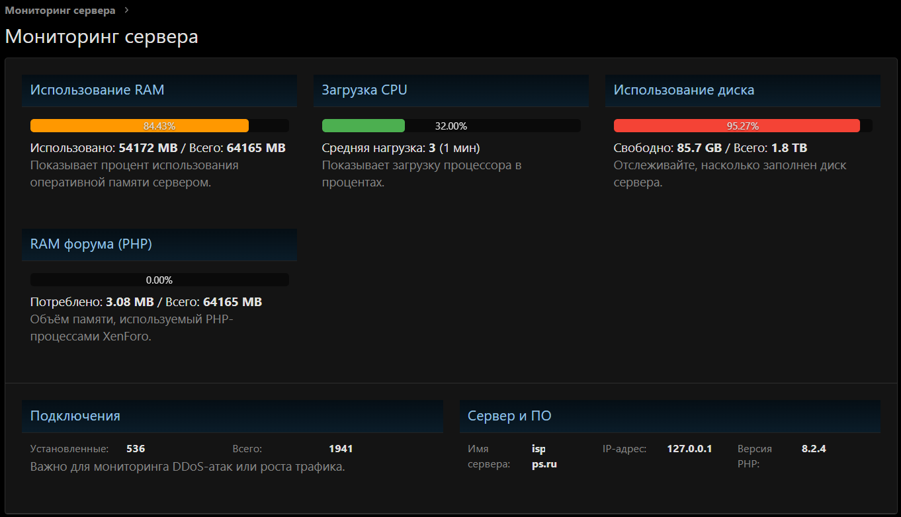Select the 'RAM форума (PHP)' block header
901x517 pixels.
(91, 244)
